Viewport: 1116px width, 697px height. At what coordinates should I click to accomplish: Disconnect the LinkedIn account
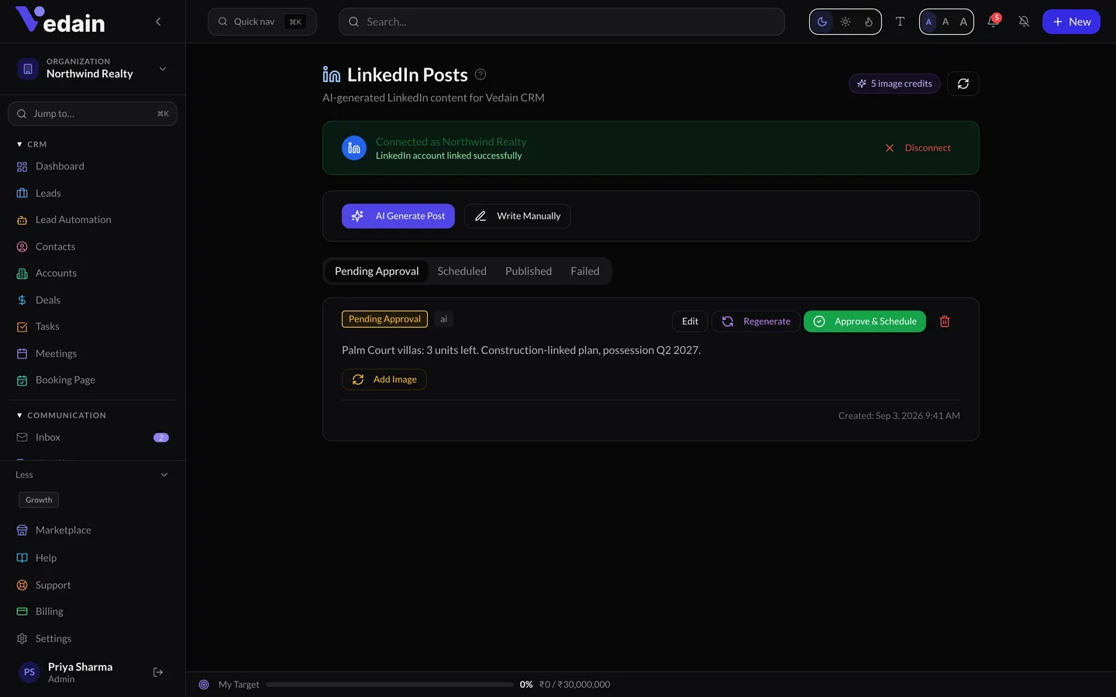click(x=918, y=148)
